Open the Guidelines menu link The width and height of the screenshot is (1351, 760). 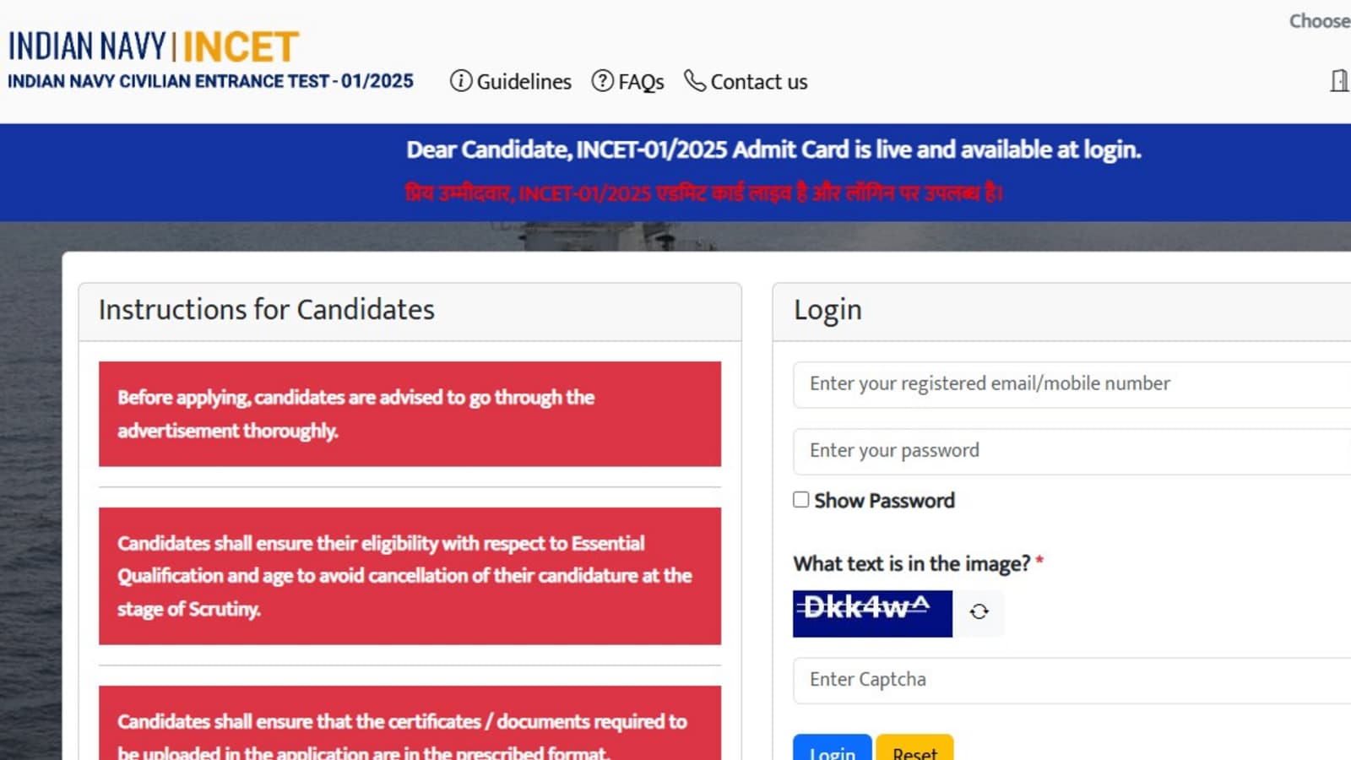point(524,82)
